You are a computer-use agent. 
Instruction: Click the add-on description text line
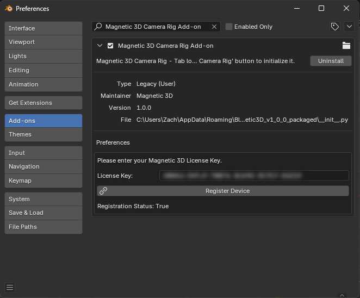[195, 61]
